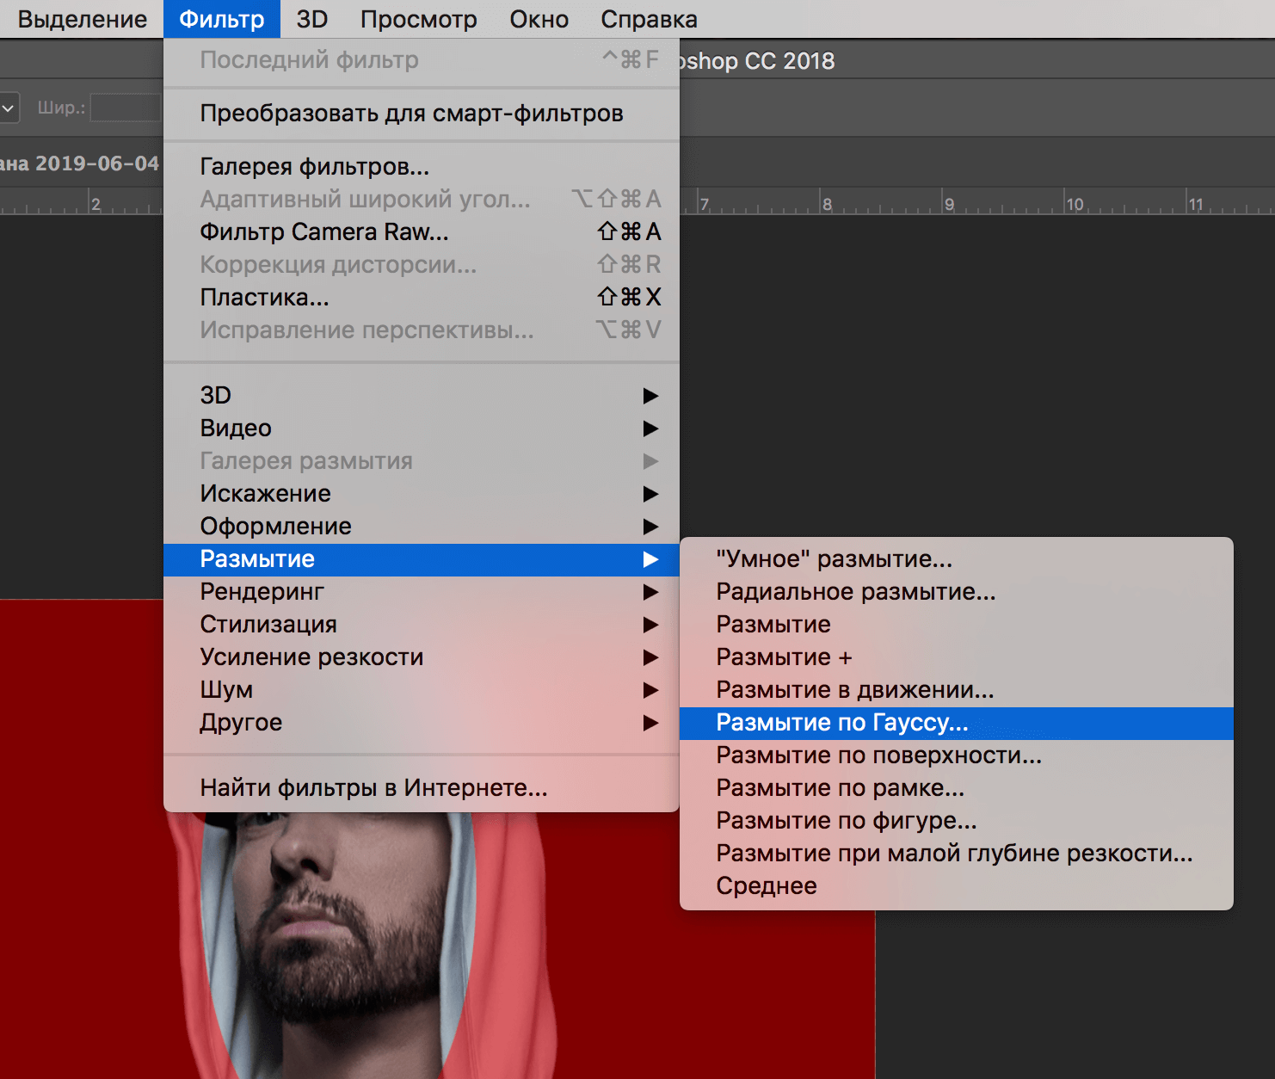Expand the Усиление резкости submenu

(x=422, y=657)
